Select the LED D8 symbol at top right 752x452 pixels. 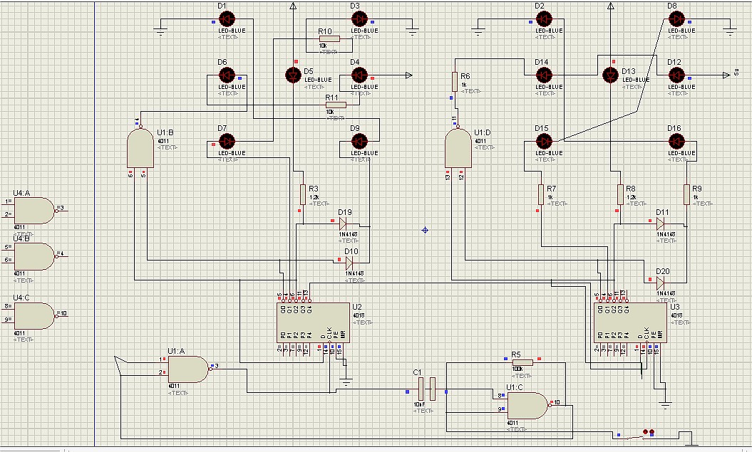[676, 19]
